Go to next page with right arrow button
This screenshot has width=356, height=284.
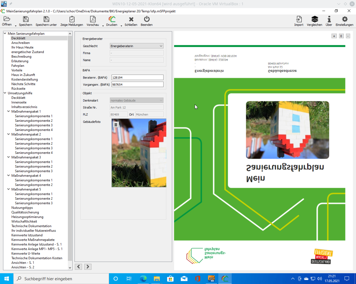click(x=88, y=267)
